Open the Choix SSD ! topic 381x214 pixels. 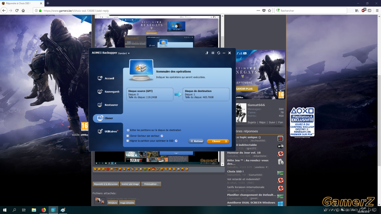point(235,172)
